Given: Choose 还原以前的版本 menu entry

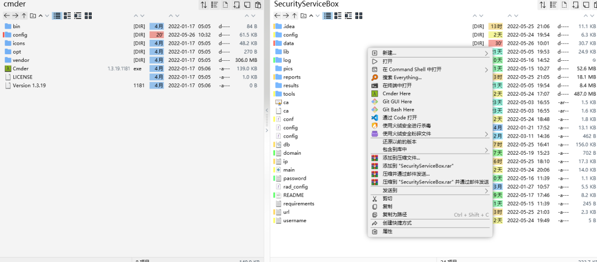Looking at the screenshot, I should 430,142.
